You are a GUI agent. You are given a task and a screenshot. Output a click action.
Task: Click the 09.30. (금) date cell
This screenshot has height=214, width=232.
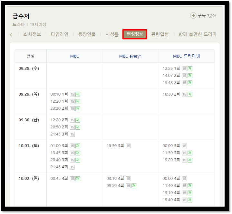[29, 120]
